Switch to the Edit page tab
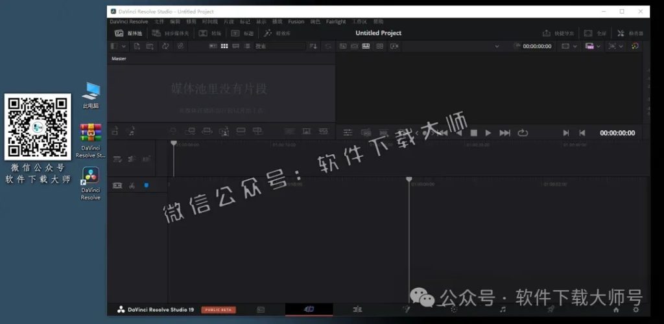The height and width of the screenshot is (324, 664). click(357, 310)
